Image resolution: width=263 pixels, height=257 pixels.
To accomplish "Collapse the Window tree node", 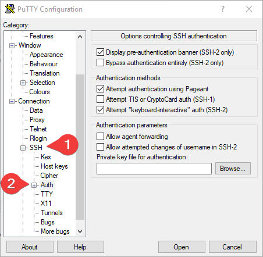I will [x=12, y=45].
